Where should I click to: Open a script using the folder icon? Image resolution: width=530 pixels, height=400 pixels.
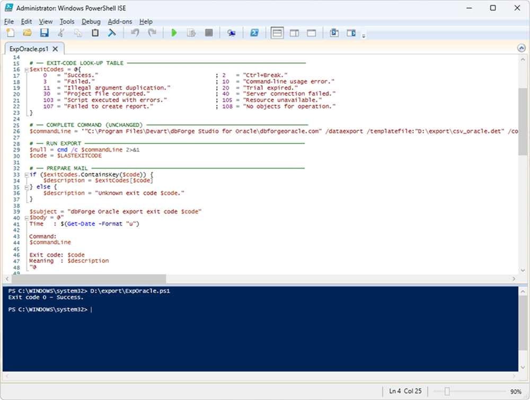tap(27, 33)
